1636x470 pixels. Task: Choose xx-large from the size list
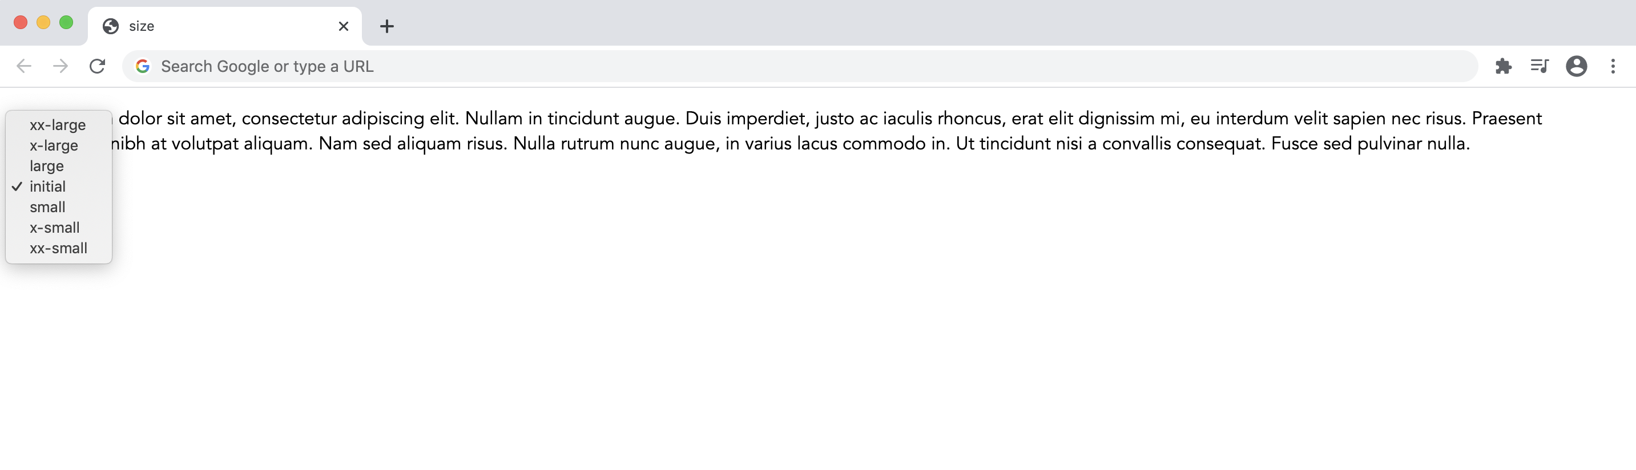pyautogui.click(x=58, y=125)
